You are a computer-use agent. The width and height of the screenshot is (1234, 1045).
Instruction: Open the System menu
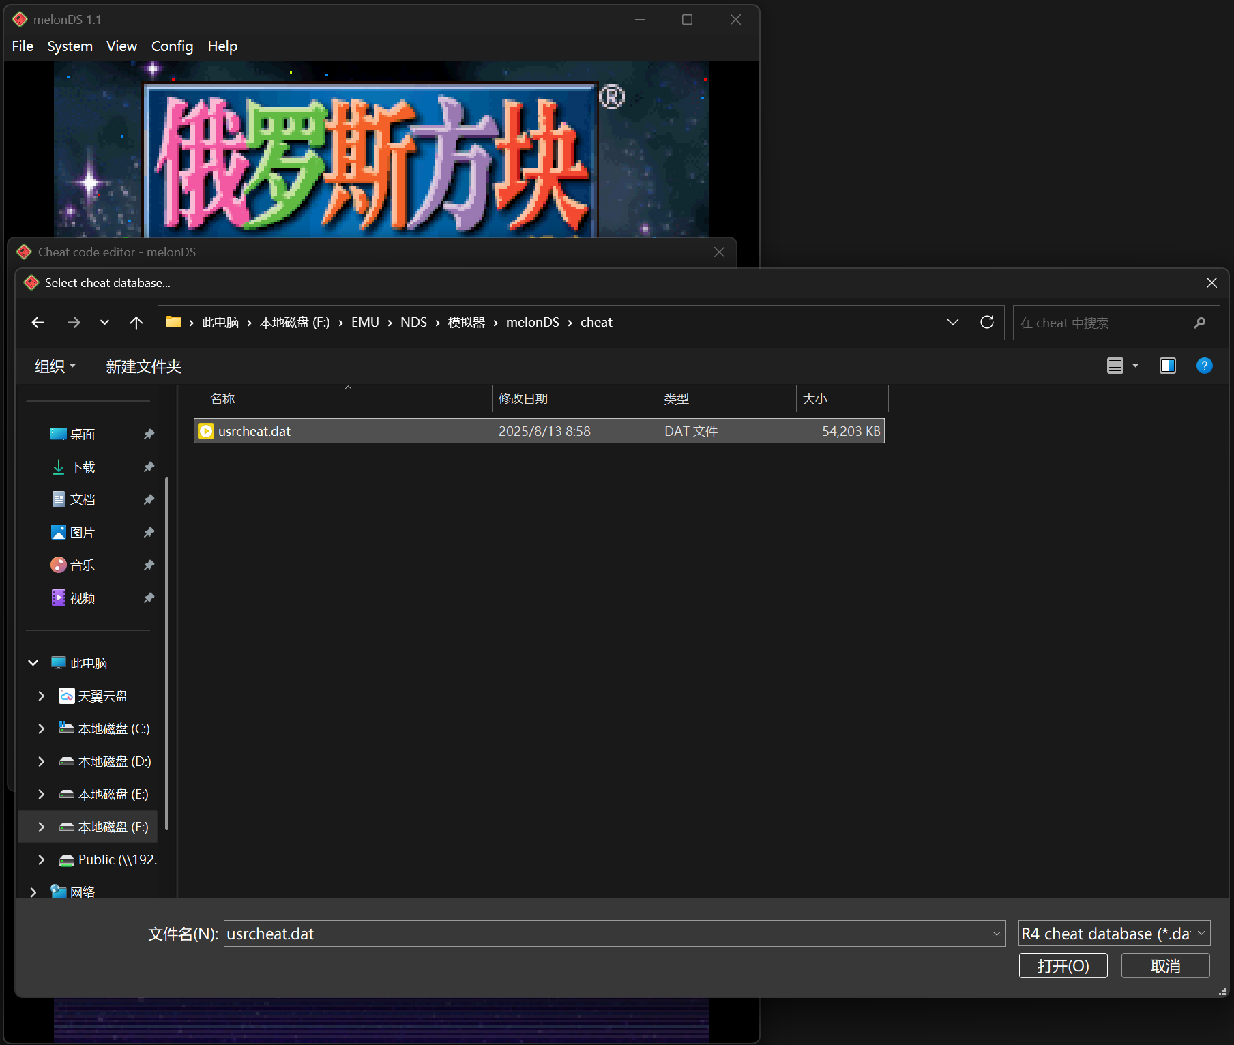pos(70,46)
